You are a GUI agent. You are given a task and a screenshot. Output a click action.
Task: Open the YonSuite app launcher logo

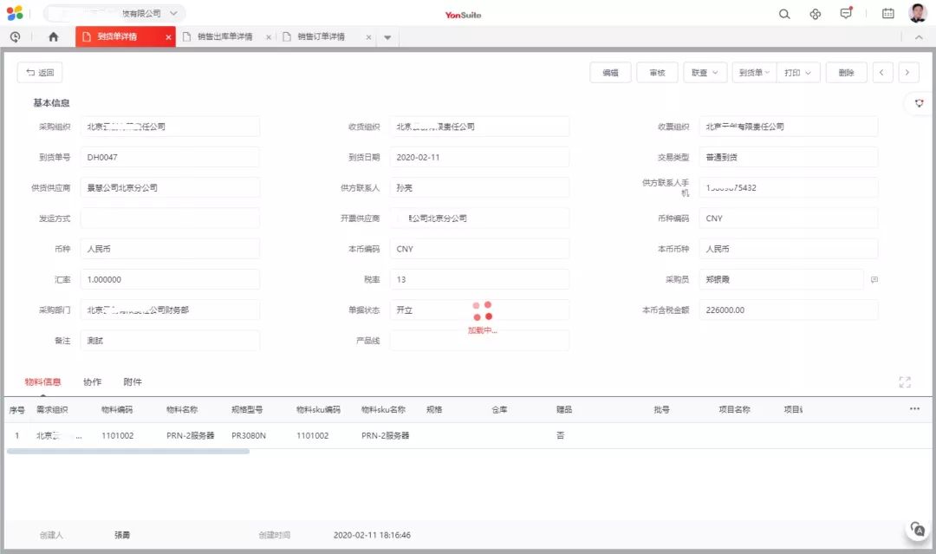point(15,12)
